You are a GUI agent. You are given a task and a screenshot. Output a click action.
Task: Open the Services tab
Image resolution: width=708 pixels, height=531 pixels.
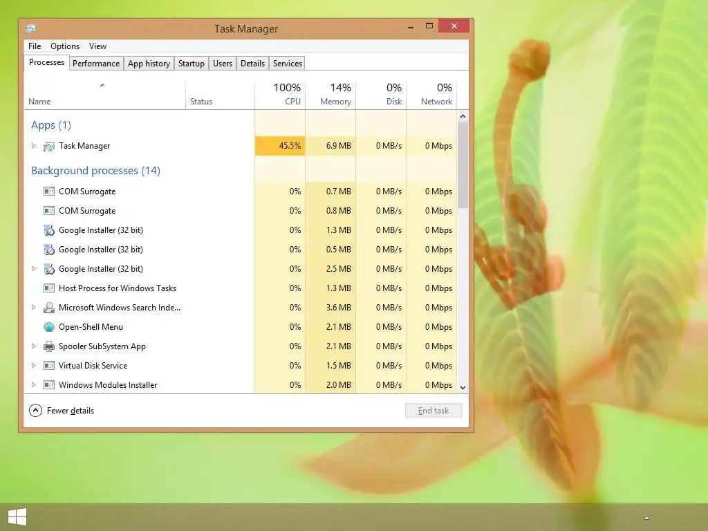[x=287, y=64]
